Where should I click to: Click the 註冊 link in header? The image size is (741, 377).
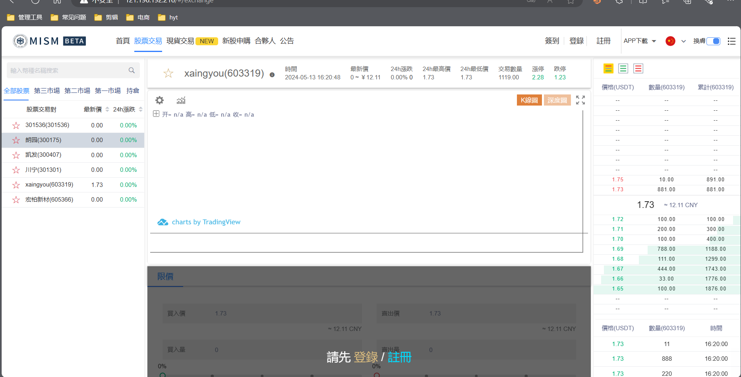click(604, 41)
